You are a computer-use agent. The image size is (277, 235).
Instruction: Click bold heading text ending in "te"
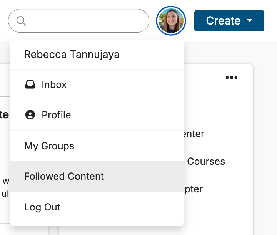point(4,114)
